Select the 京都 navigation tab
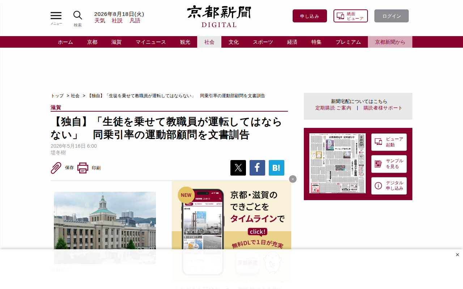The height and width of the screenshot is (289, 463). (x=92, y=42)
